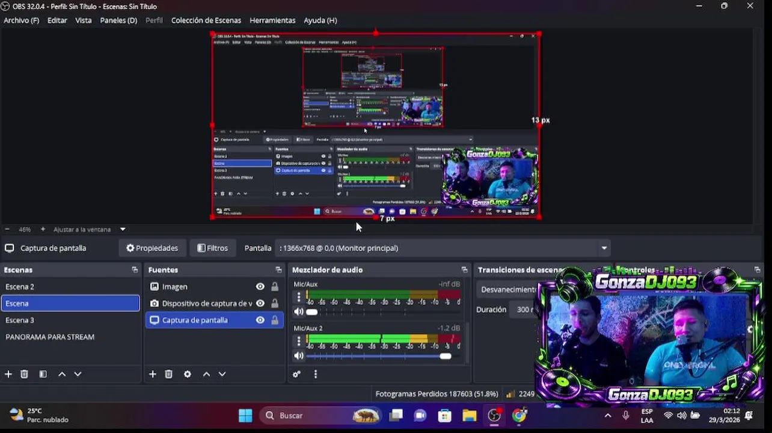Open Mic/Aux 2 channel three-dot options
This screenshot has width=772, height=433.
tap(299, 341)
